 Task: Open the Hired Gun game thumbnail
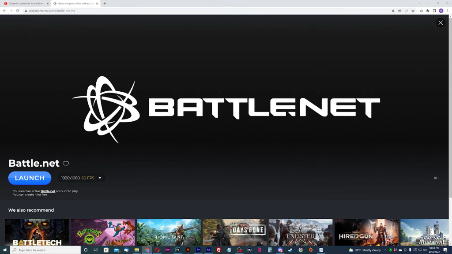click(366, 232)
